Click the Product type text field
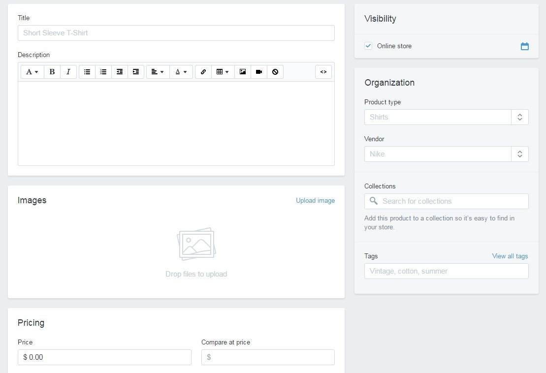Screen dimensions: 546x373 (x=438, y=117)
